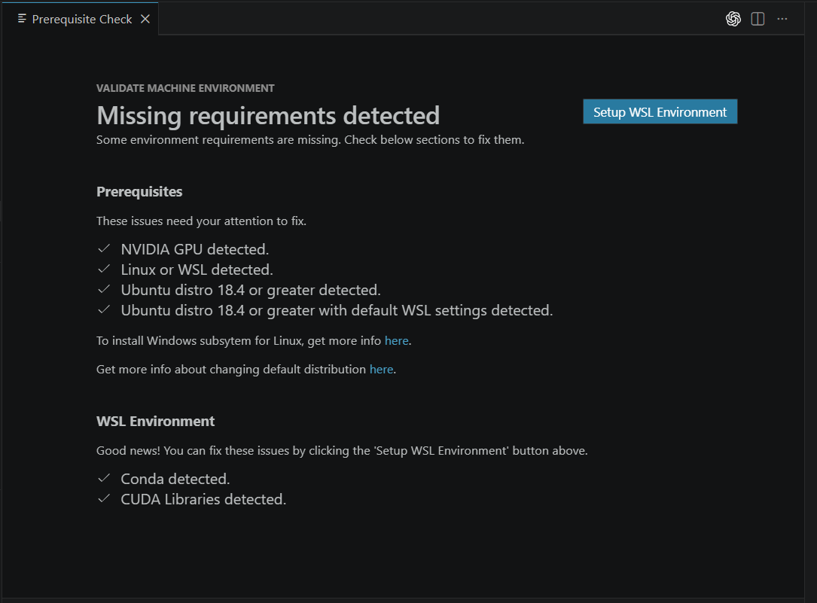Click the checkmark beside CUDA Libraries detected
The image size is (817, 603).
[104, 498]
